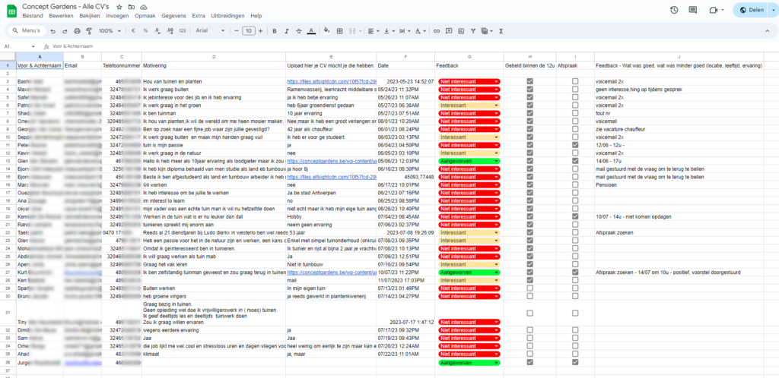Screen dimensions: 779x378
Task: Open the borders tool icon
Action: point(340,30)
